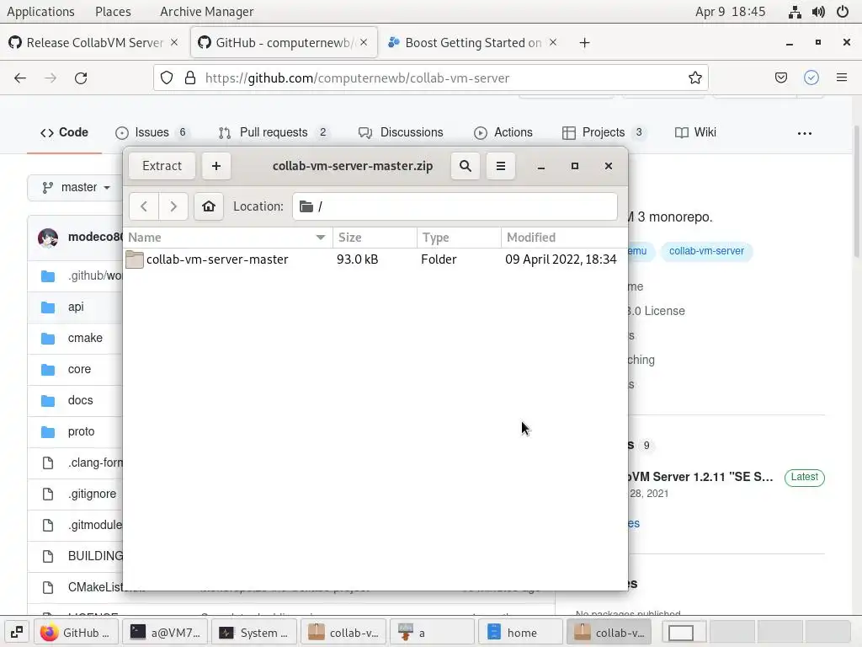Open the GitHub Projects tab
The image size is (862, 647).
(604, 132)
